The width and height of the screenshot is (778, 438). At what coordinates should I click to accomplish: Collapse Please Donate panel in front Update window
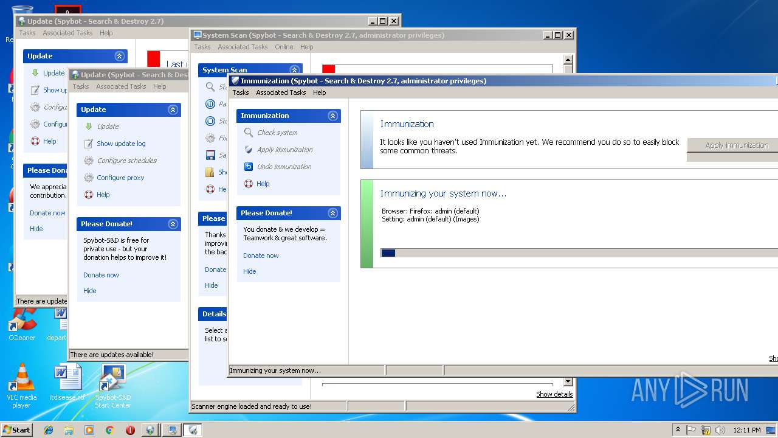[173, 224]
